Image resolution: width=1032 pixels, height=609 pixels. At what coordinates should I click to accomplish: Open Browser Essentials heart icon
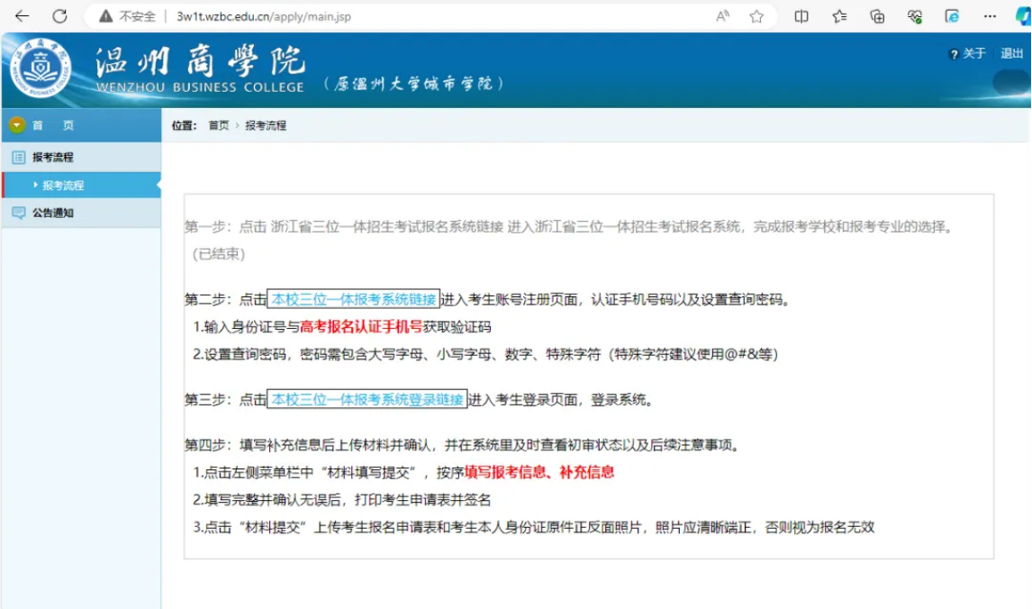pyautogui.click(x=914, y=16)
